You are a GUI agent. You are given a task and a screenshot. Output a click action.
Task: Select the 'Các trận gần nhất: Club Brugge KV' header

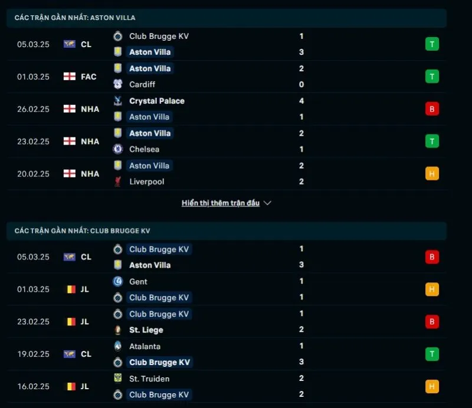point(83,231)
